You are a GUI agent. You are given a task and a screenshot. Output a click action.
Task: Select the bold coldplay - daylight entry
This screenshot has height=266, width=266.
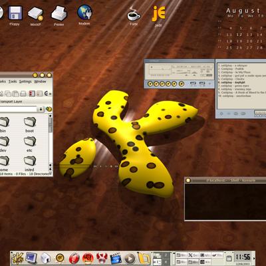(x=231, y=82)
